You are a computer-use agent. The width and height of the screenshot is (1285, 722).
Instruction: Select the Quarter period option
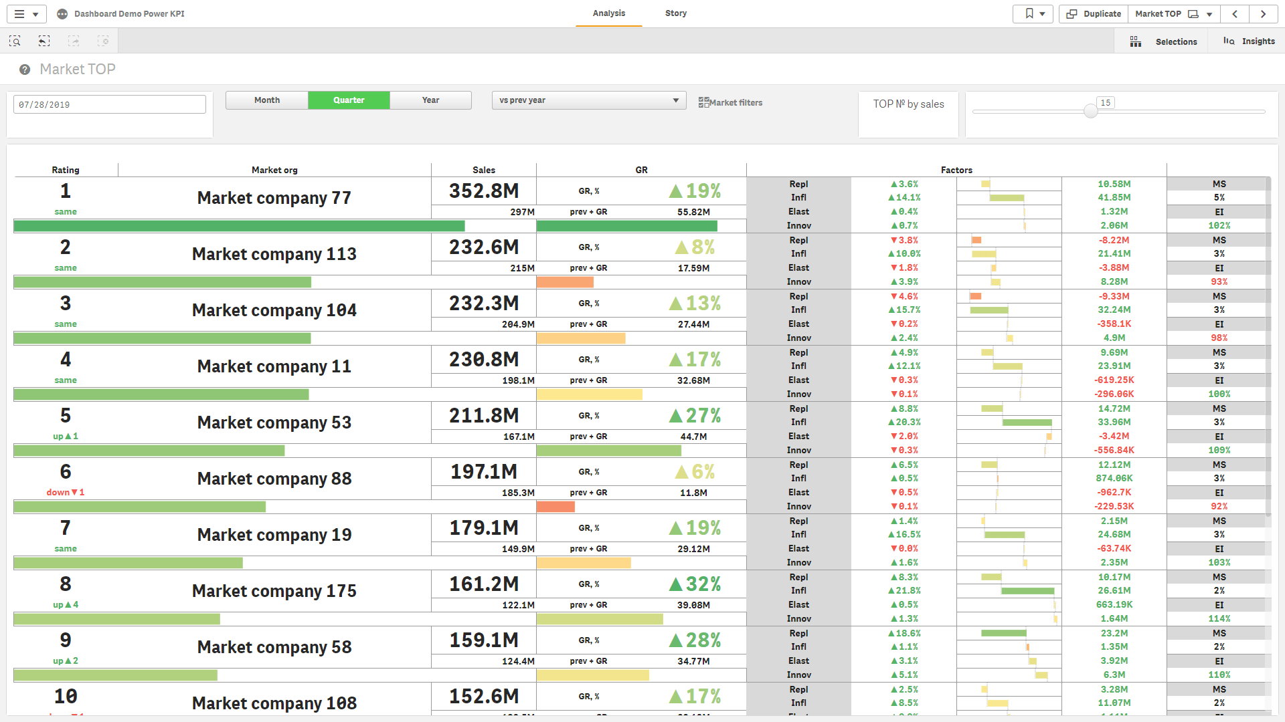(349, 100)
